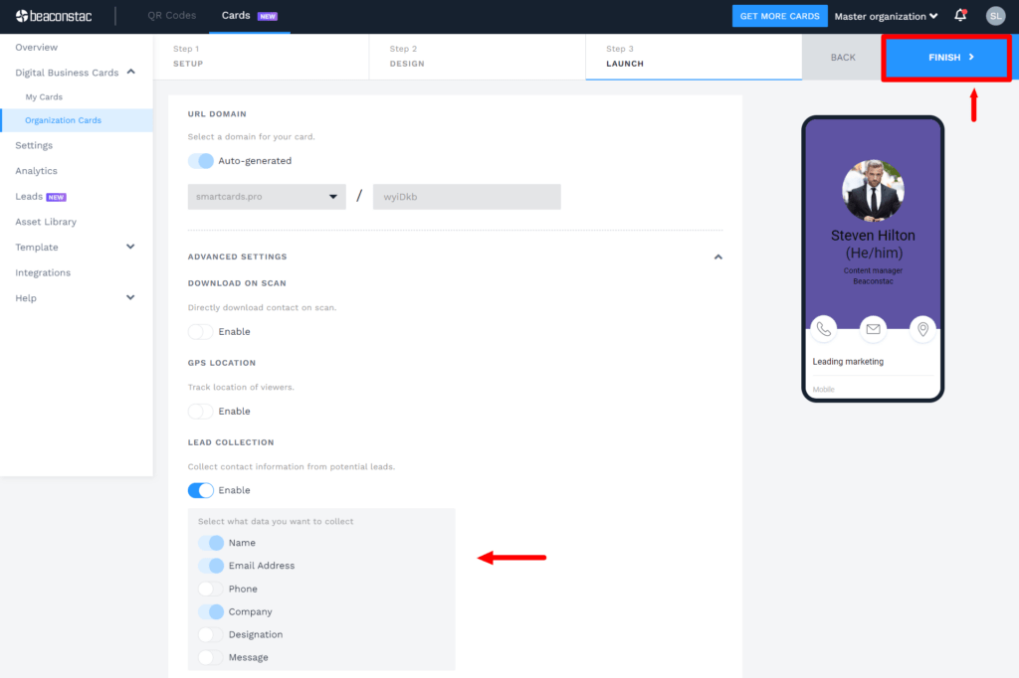This screenshot has width=1019, height=678.
Task: Click the GET MORE CARDS button
Action: tap(779, 16)
